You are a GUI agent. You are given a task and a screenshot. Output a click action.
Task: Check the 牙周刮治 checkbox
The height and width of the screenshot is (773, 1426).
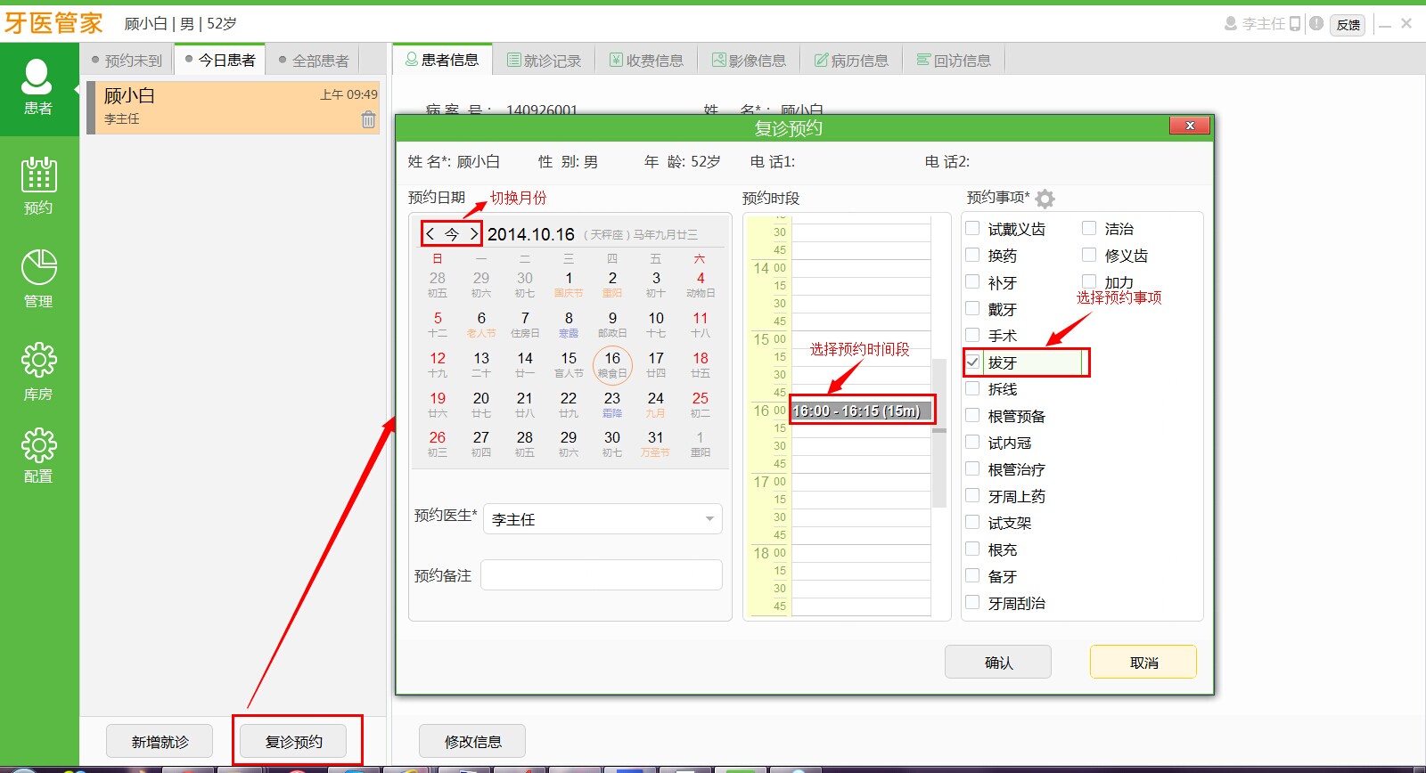pos(972,603)
